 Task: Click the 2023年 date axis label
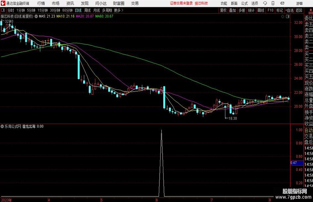coord(6,200)
